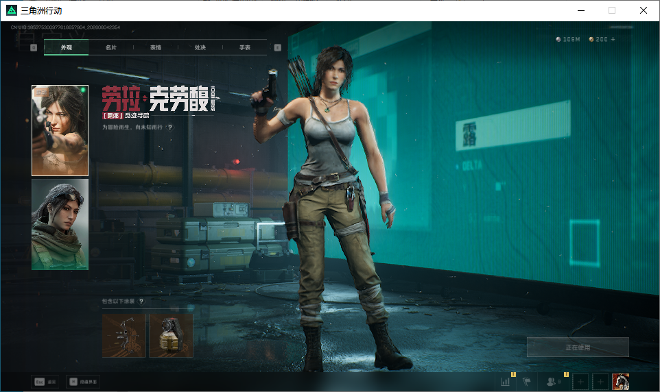This screenshot has width=660, height=392.
Task: Open the 手表 tab
Action: click(x=245, y=47)
